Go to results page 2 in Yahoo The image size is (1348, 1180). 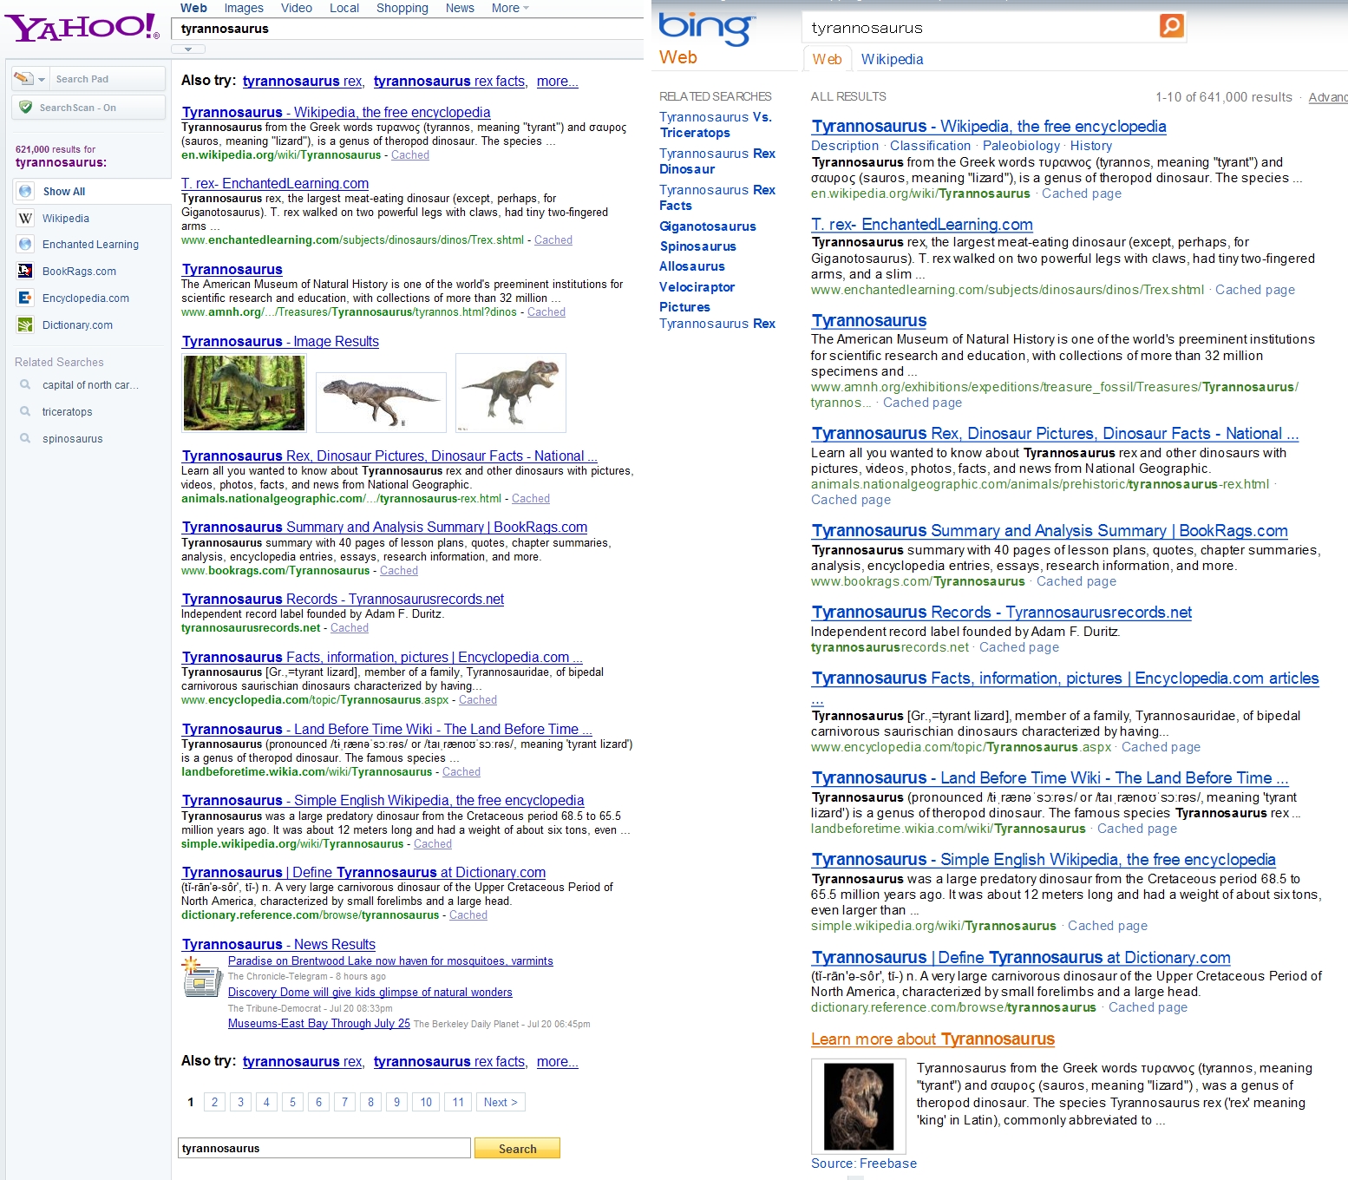coord(214,1102)
